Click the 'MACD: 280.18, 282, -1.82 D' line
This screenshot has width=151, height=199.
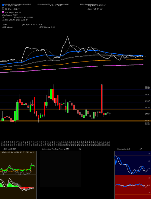[15, 20]
